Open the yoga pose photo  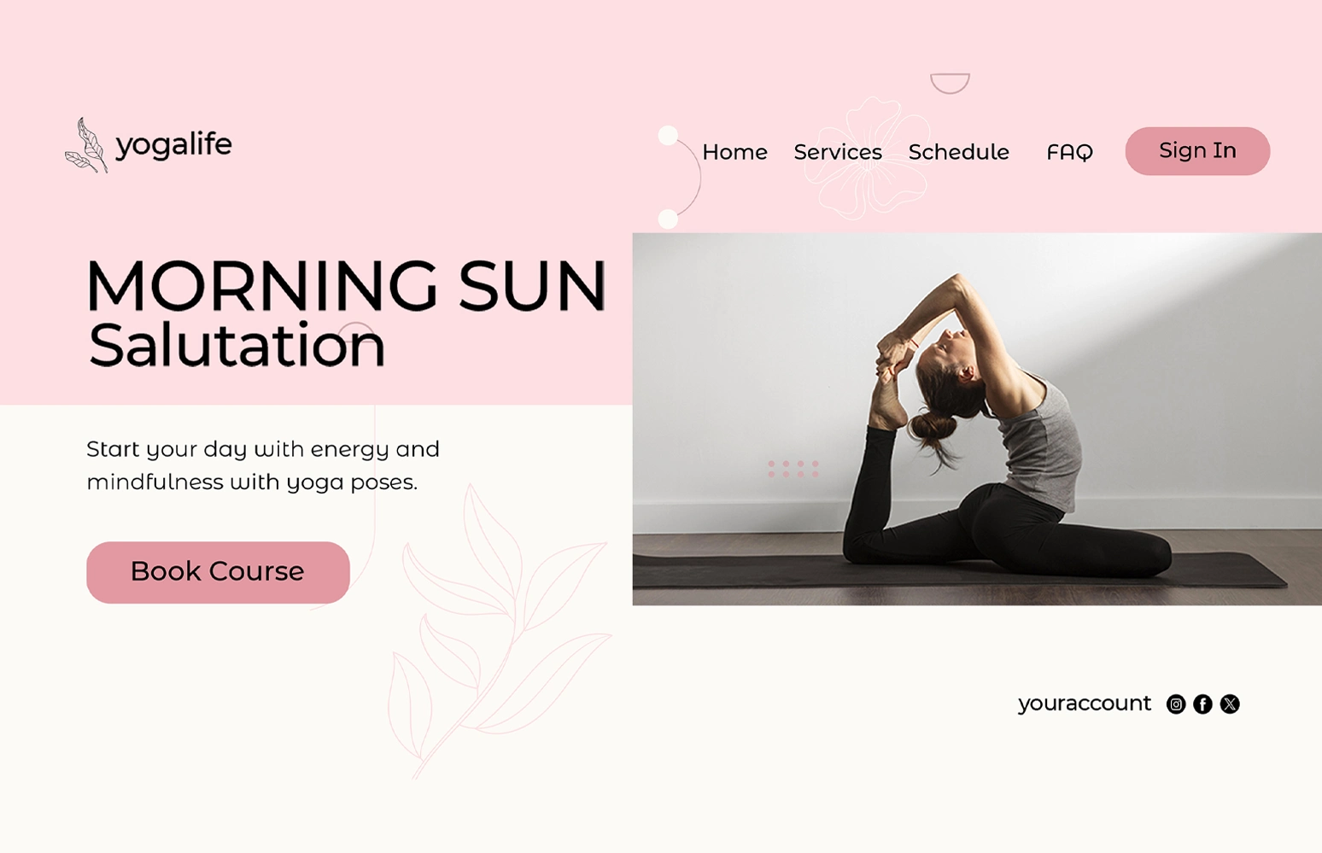click(x=977, y=418)
